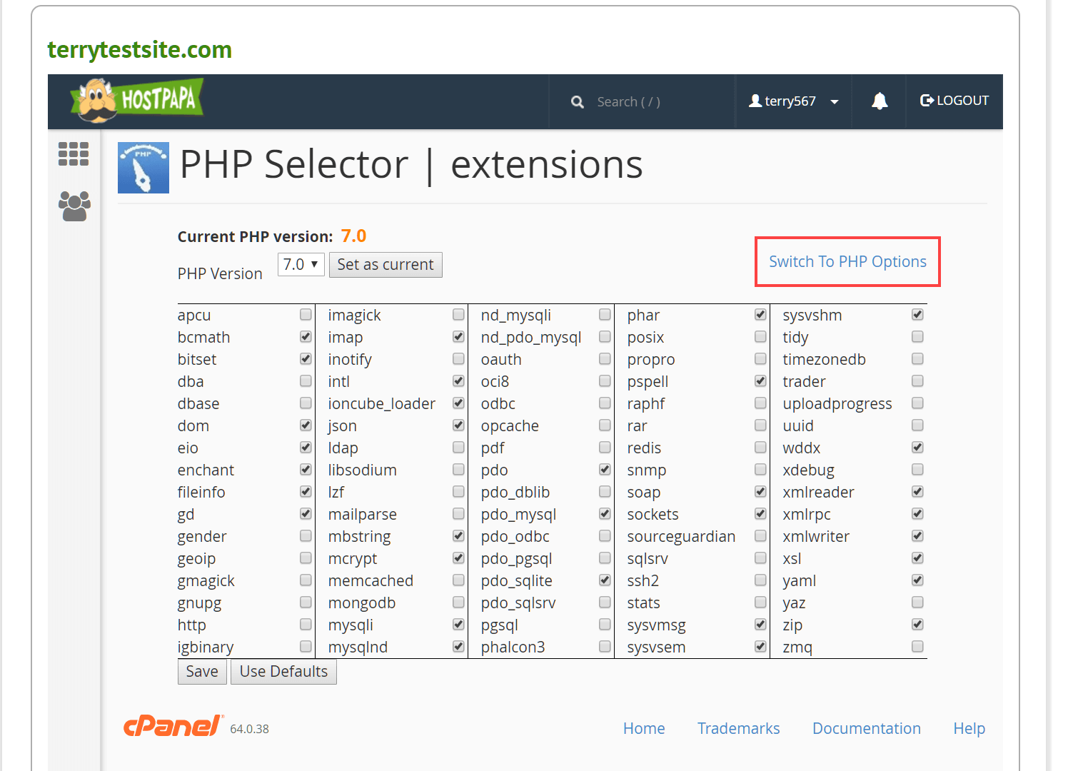
Task: Open the home grid icon in sidebar
Action: [74, 153]
